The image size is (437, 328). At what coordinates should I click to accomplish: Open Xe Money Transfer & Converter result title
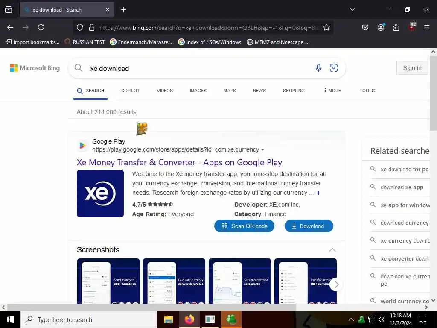180,162
